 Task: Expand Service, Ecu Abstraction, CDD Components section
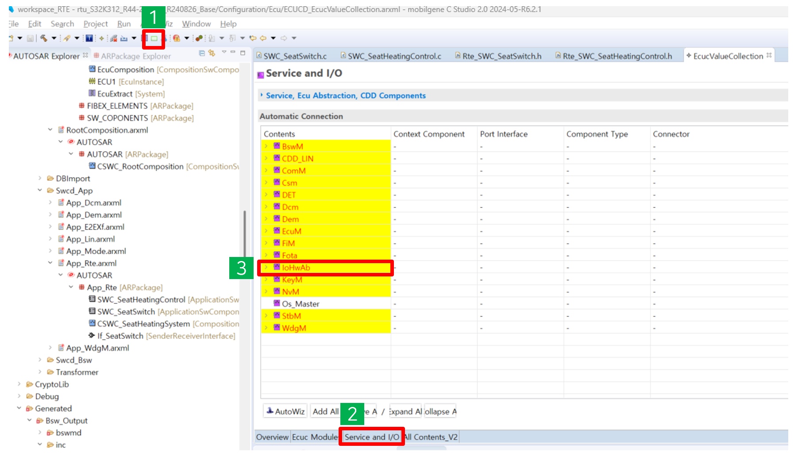click(x=262, y=96)
